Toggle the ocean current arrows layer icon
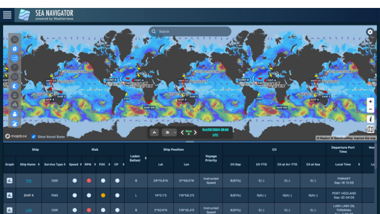The height and width of the screenshot is (214, 380). 15,58
